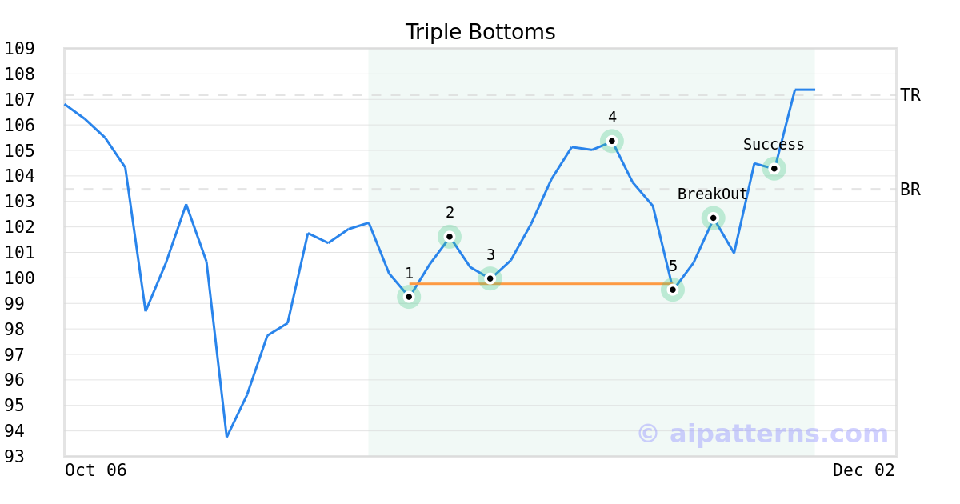Click the 100 y-axis price label
Image resolution: width=960 pixels, height=504 pixels.
19,278
